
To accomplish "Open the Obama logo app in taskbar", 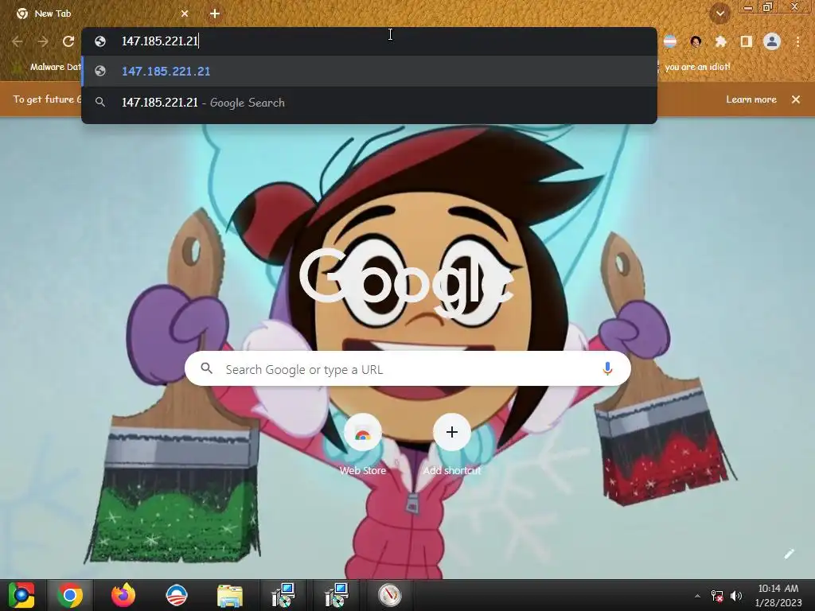I will pos(177,595).
